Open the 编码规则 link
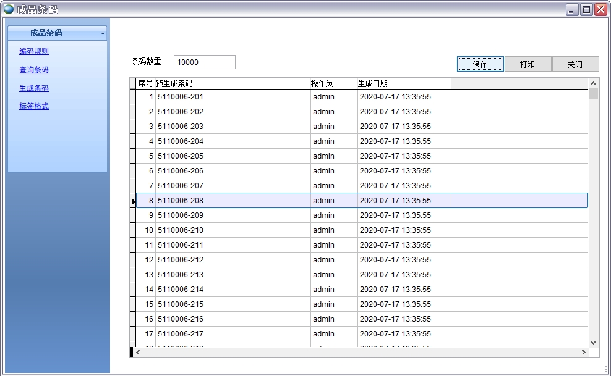Screen dimensions: 611x376 (x=34, y=51)
